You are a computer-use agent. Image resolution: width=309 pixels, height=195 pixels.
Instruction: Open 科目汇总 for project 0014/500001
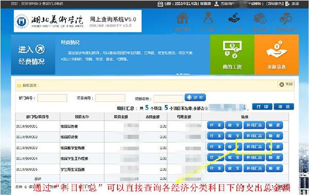click(x=254, y=125)
